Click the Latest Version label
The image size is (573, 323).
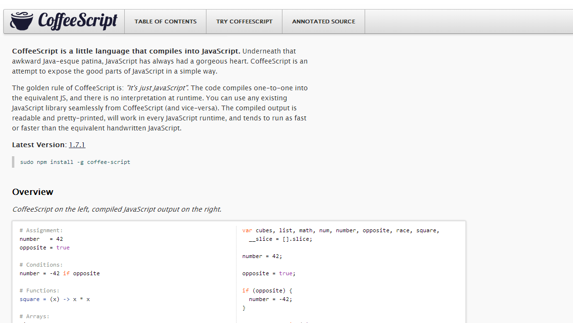(40, 145)
